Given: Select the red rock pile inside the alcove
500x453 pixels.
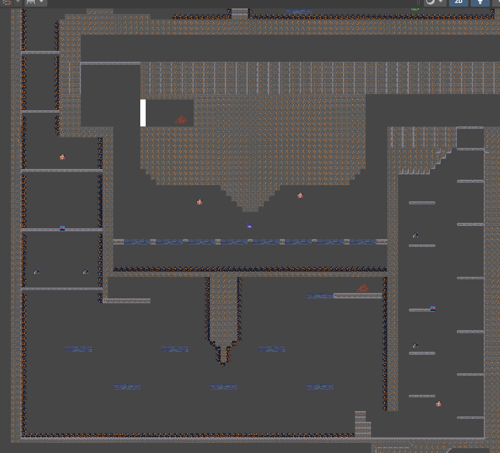Looking at the screenshot, I should [181, 120].
